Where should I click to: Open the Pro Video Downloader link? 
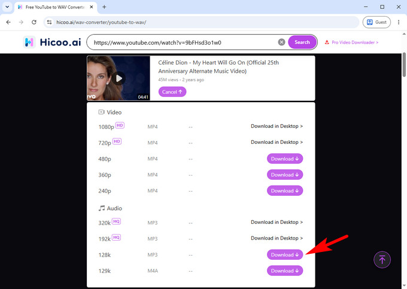[351, 42]
